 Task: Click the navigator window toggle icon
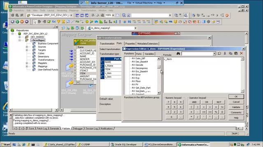pos(77,16)
